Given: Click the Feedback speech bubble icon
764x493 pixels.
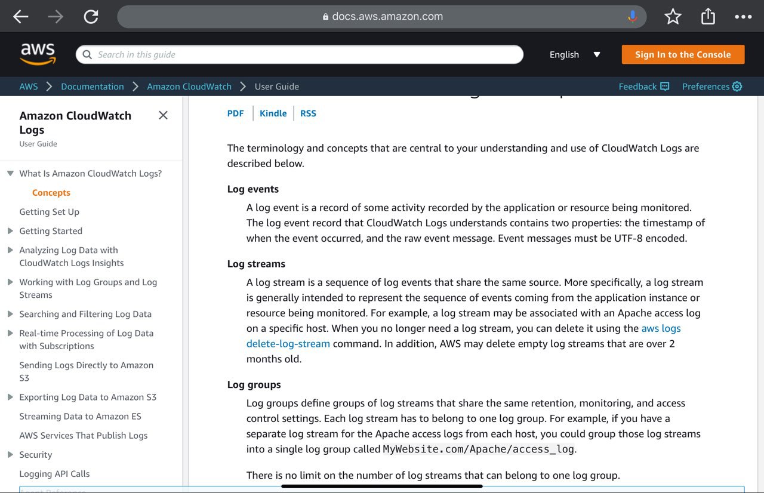Looking at the screenshot, I should click(x=665, y=87).
